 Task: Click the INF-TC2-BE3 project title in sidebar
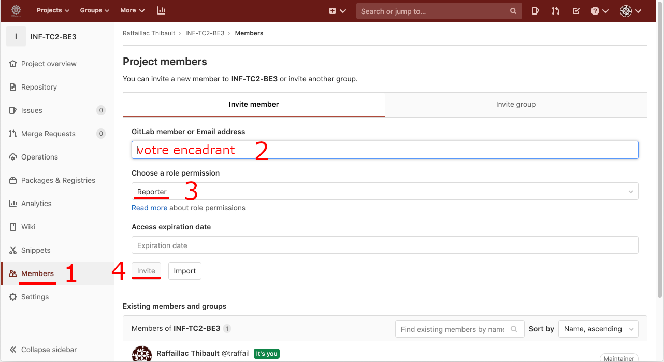point(54,37)
